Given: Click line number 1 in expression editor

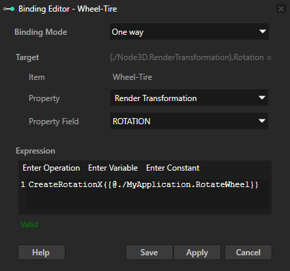Looking at the screenshot, I should tap(23, 184).
